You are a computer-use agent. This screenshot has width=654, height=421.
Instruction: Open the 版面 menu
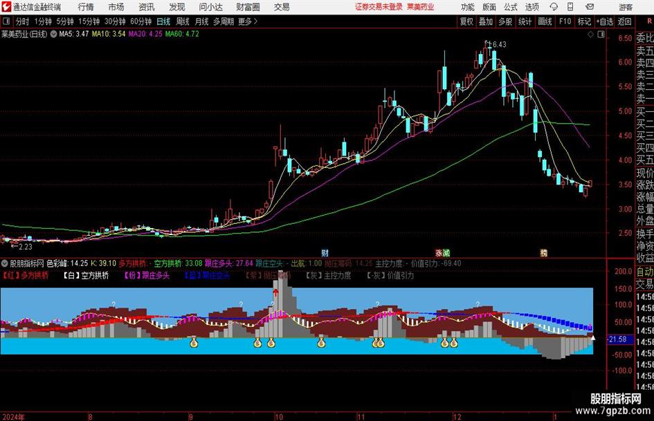pyautogui.click(x=489, y=7)
